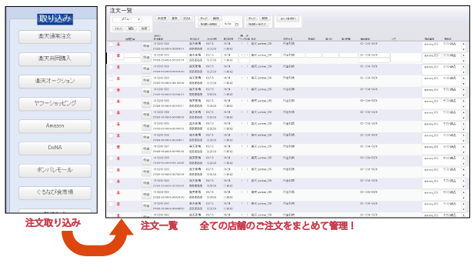This screenshot has height=277, width=473.
Task: Open 明細 details for the third order row
Action: click(x=146, y=68)
